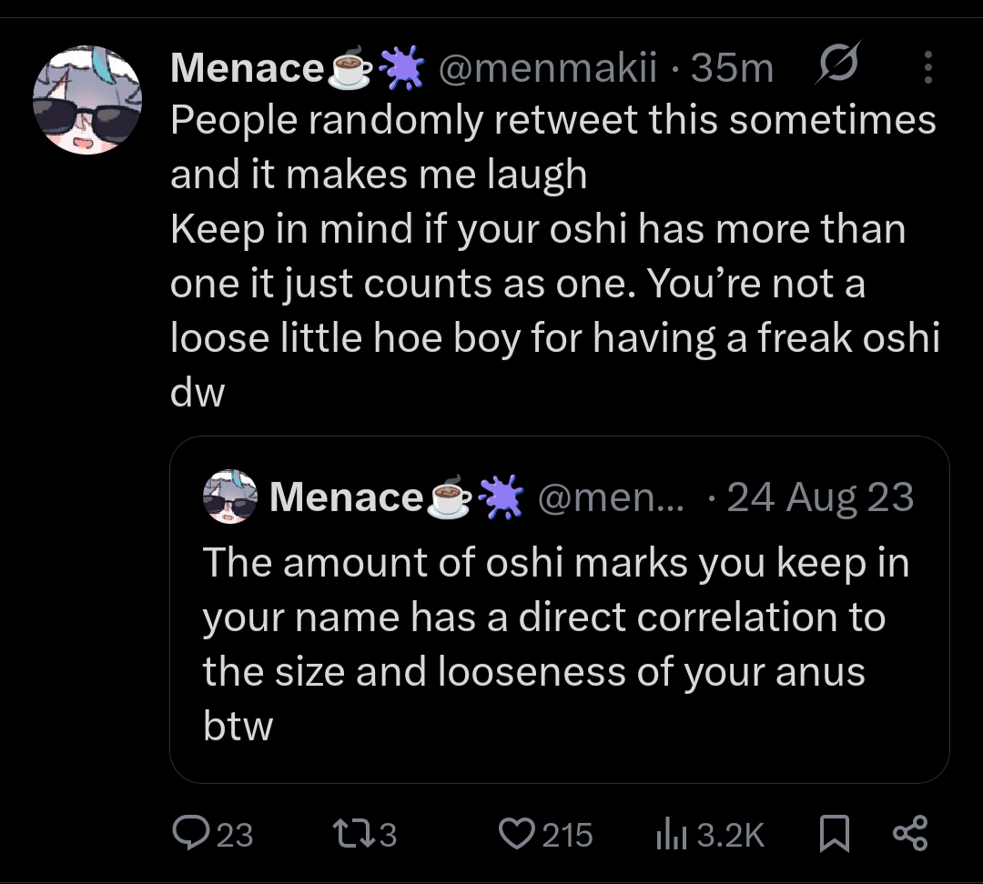Open the three-dot more options menu
983x884 pixels.
[x=927, y=67]
